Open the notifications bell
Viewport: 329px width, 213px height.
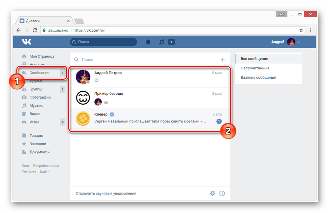click(148, 42)
